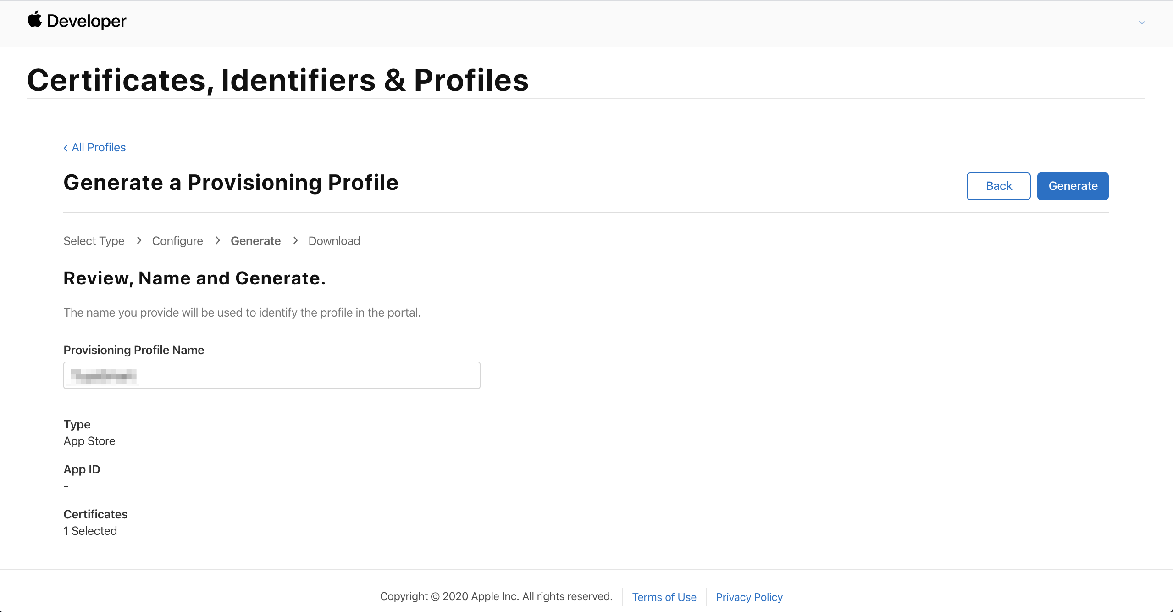
Task: Open the Privacy Policy link
Action: point(749,597)
